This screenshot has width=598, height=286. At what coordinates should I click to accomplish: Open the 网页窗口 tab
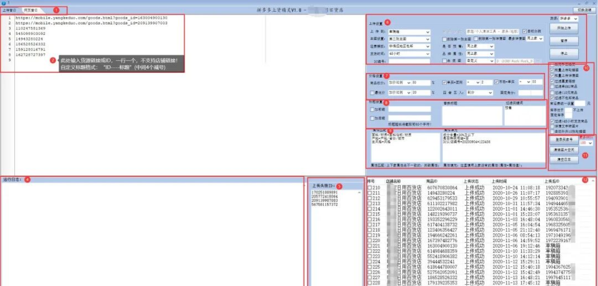[31, 10]
